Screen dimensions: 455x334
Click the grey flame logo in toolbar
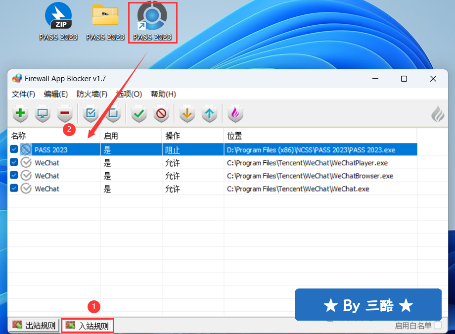438,114
